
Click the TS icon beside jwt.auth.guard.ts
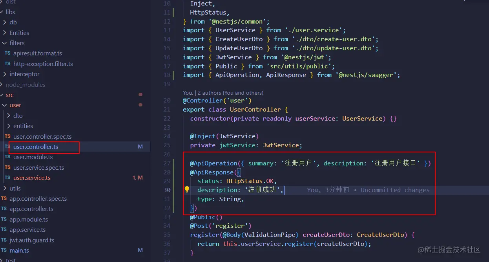4,240
